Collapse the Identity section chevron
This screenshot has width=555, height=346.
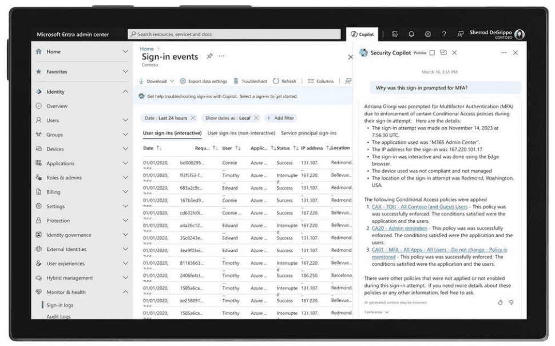[125, 92]
